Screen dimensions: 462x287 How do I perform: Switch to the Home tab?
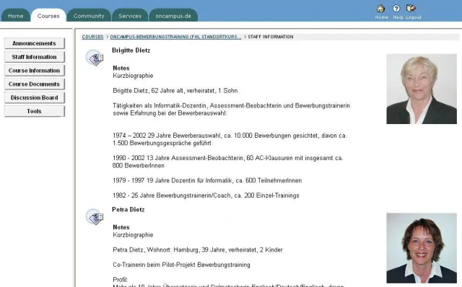click(x=16, y=16)
